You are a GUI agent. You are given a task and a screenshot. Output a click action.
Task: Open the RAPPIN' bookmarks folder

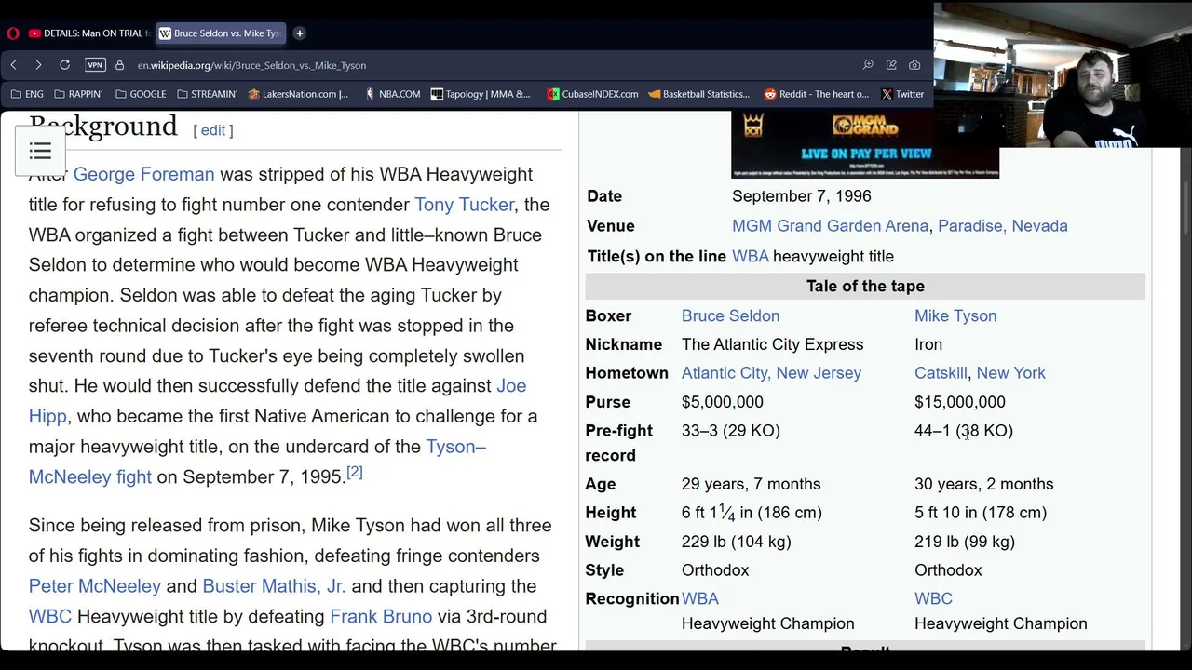78,94
